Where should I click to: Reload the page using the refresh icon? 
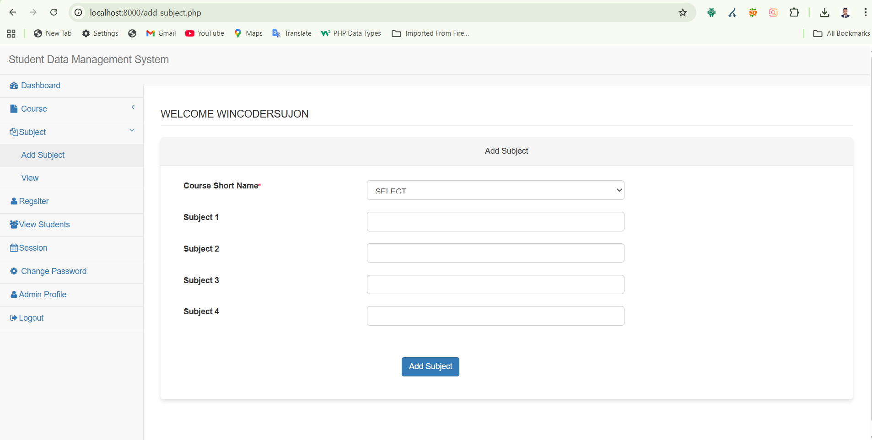[x=54, y=12]
